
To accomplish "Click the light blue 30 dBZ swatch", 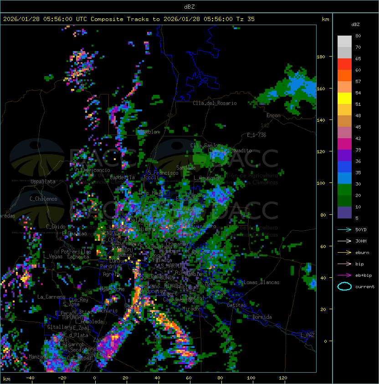I will [x=344, y=178].
